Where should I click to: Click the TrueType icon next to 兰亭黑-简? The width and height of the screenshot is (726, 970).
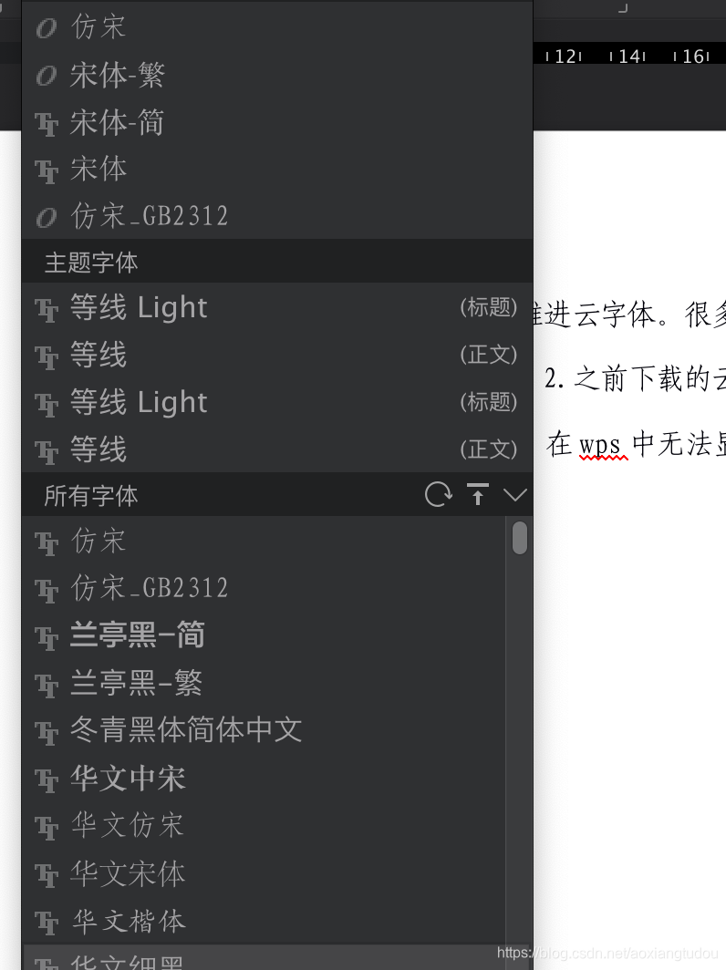pos(47,637)
